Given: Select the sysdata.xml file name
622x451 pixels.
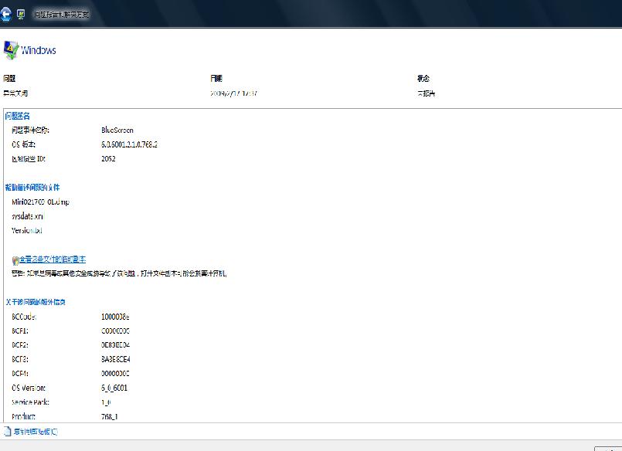Looking at the screenshot, I should [27, 216].
